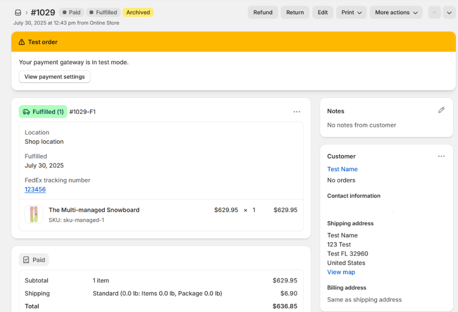This screenshot has width=458, height=312.
Task: Click the Paid receipt badge icon
Action: click(27, 260)
